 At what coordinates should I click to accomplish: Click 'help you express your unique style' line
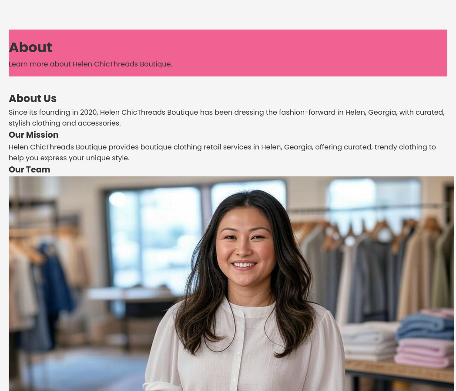pos(69,158)
